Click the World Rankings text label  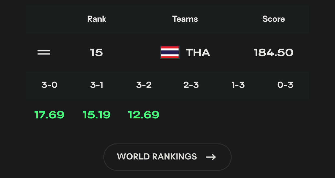(157, 157)
